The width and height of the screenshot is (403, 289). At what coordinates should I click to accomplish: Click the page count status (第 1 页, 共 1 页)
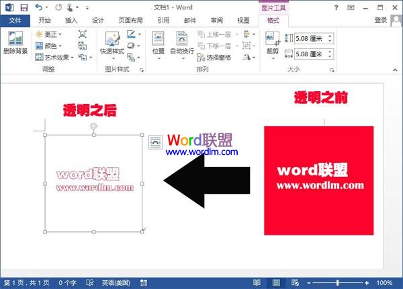pyautogui.click(x=26, y=283)
